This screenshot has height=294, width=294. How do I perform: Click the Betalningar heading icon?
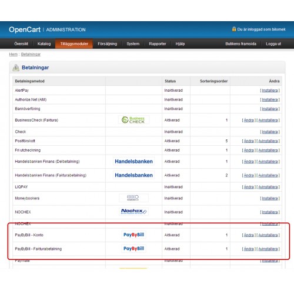pyautogui.click(x=16, y=68)
